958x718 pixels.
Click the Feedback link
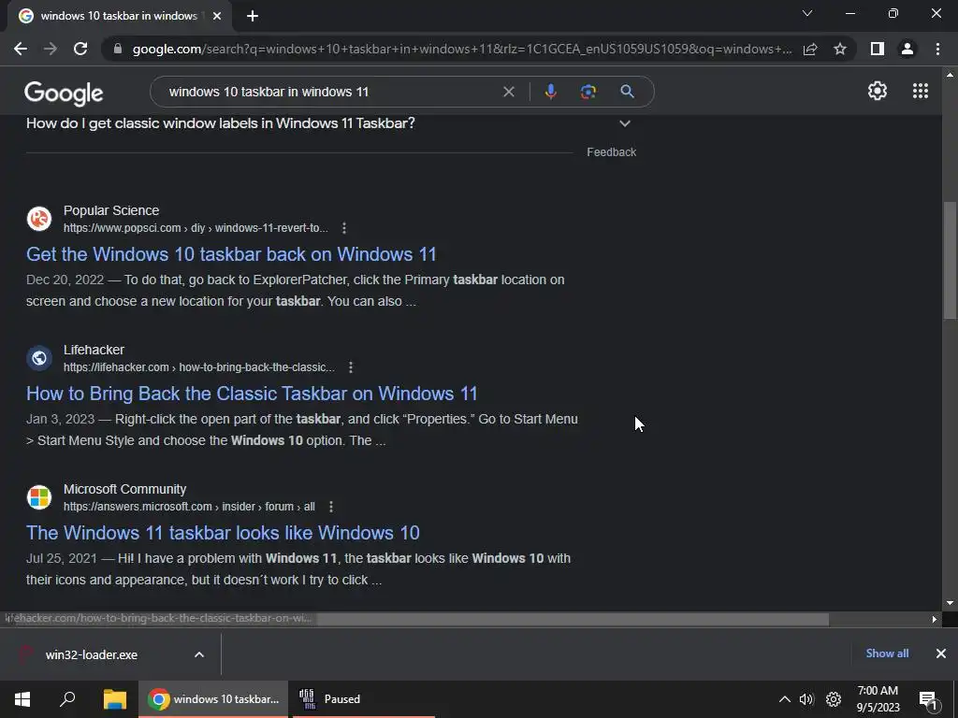611,152
